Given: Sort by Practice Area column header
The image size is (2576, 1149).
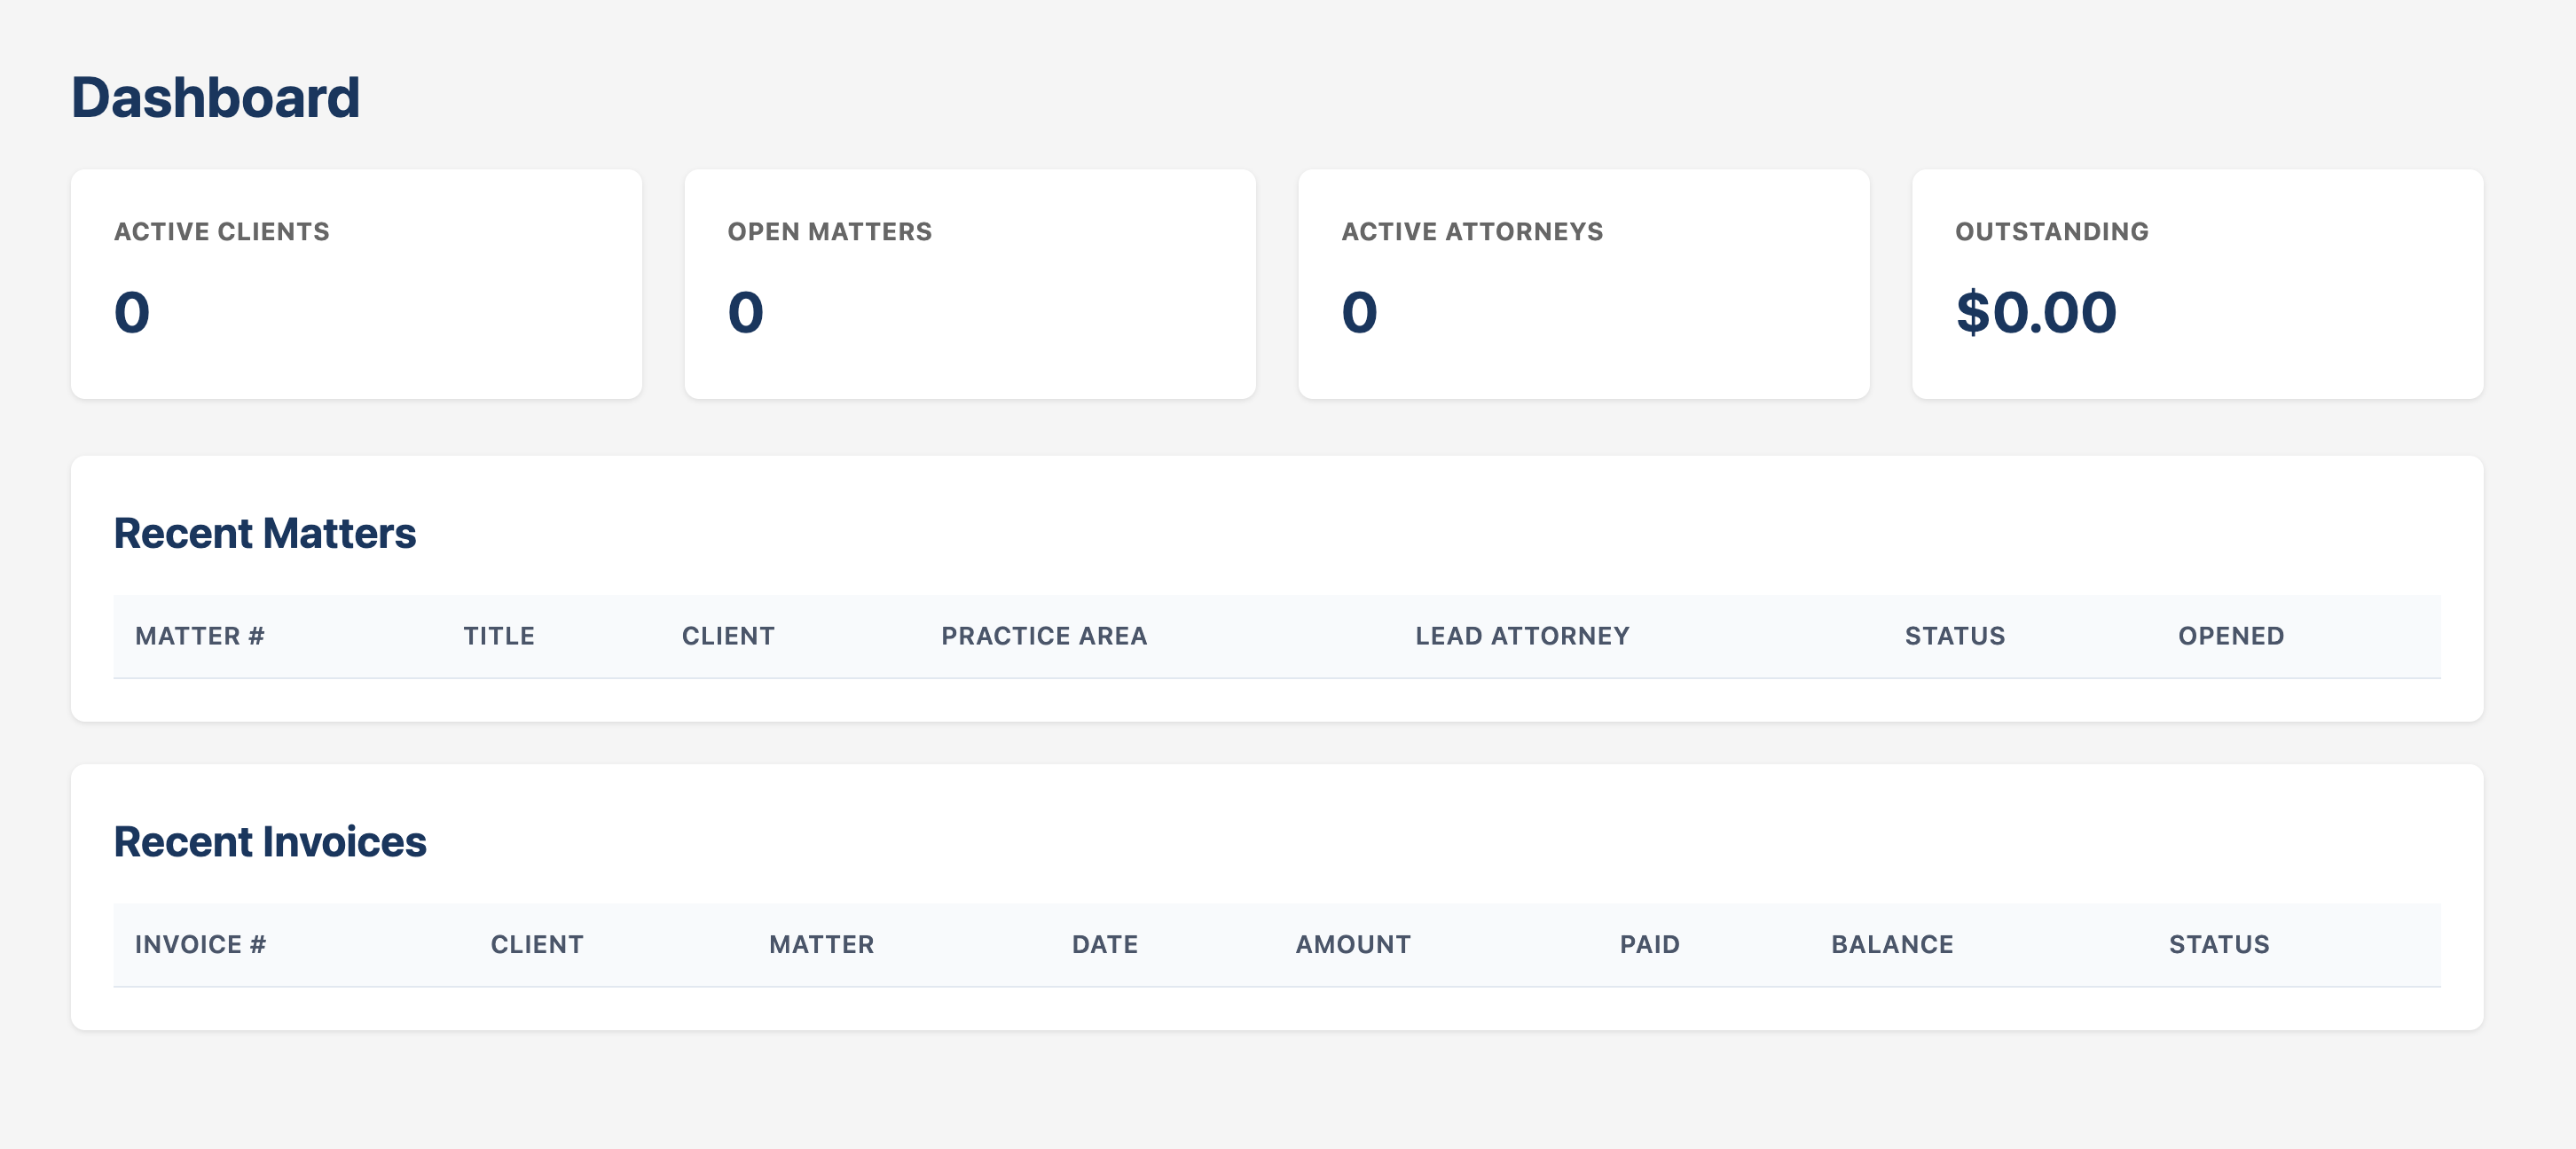Looking at the screenshot, I should point(1044,637).
